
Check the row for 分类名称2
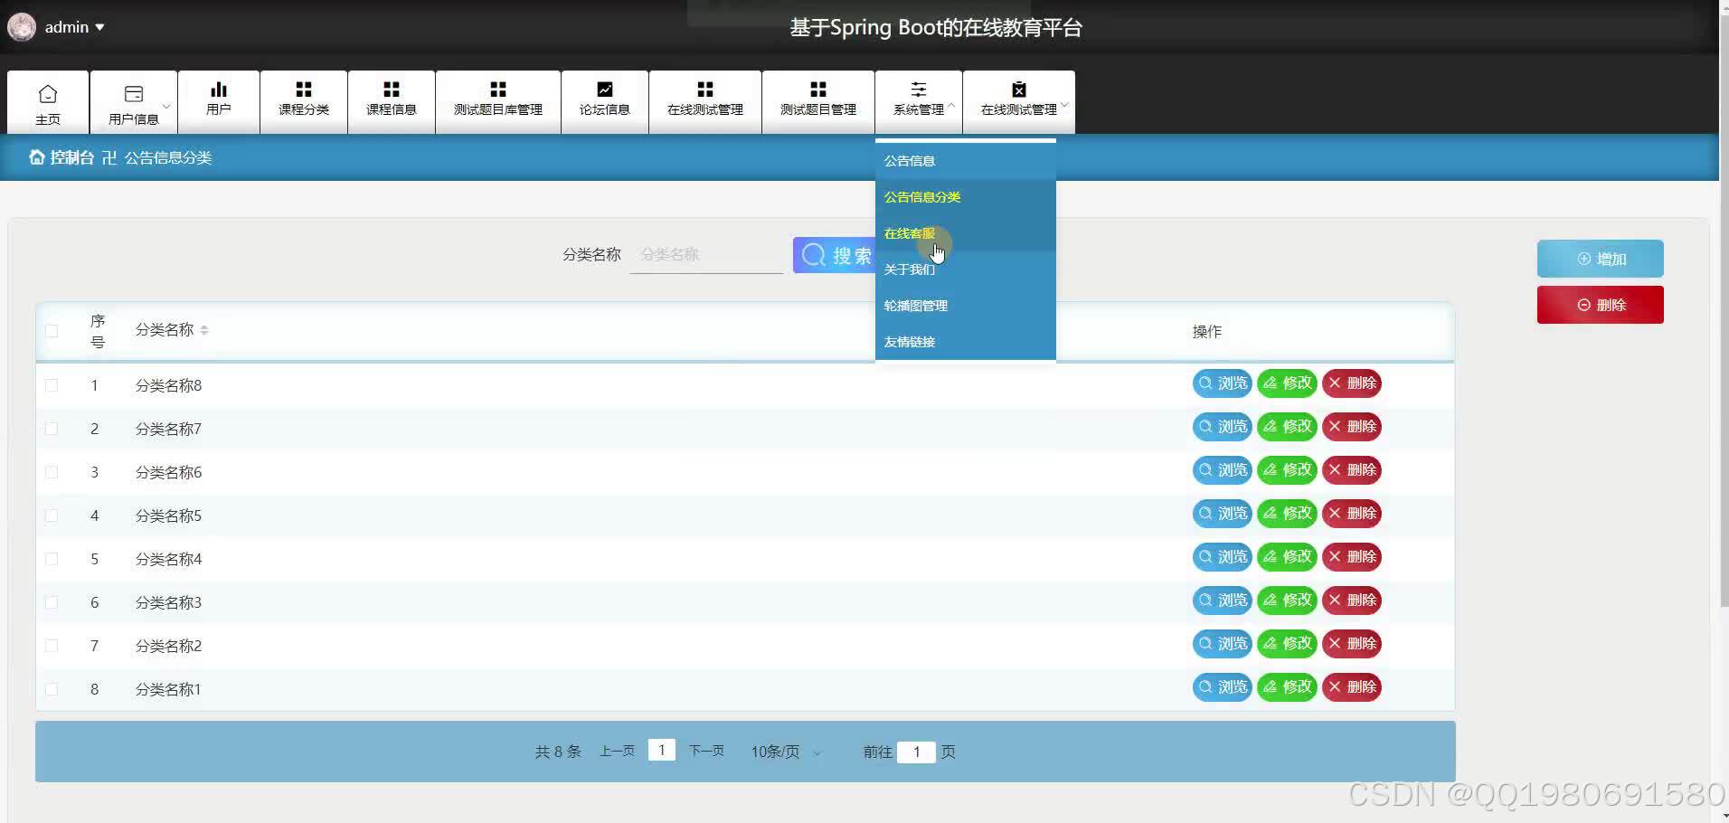(52, 646)
